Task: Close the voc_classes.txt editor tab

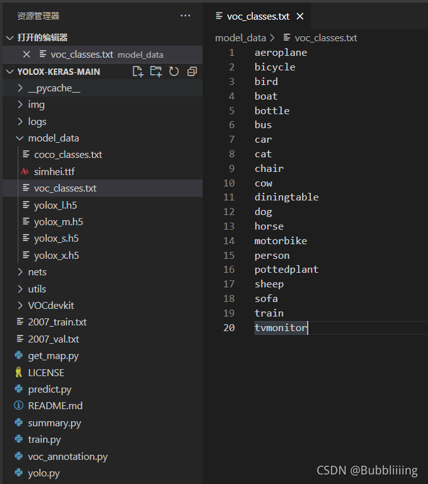Action: pos(300,16)
